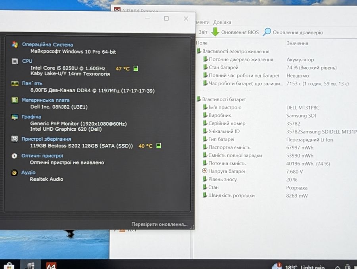Click the Samsung SDI value
Viewport: 357px width, 269px height.
point(301,116)
